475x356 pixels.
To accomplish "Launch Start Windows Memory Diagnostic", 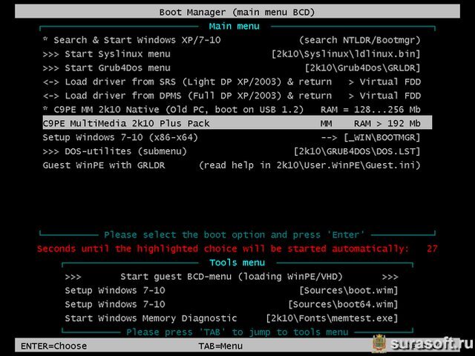I will [x=232, y=318].
